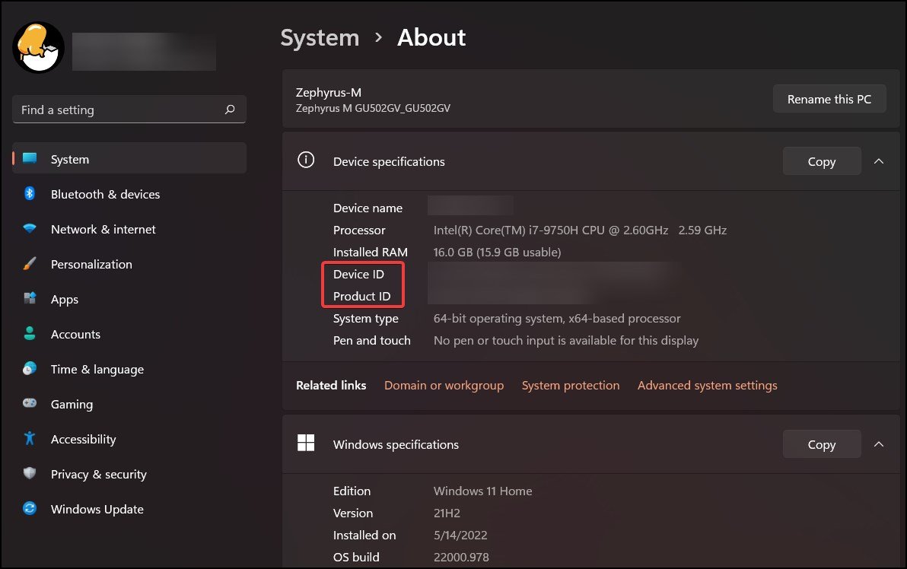907x569 pixels.
Task: Copy the Device specifications
Action: click(821, 161)
